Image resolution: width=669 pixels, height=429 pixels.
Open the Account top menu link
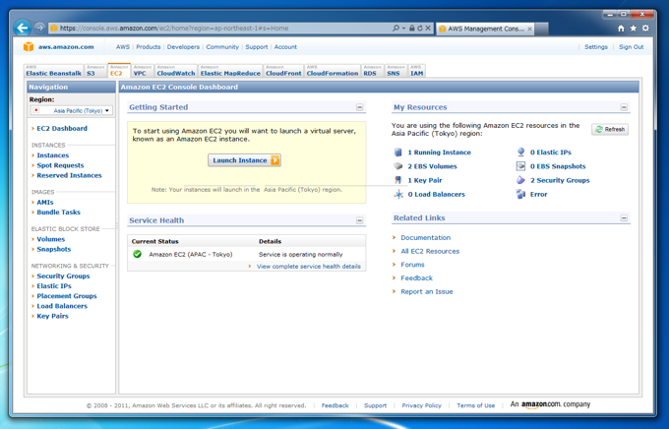pos(285,47)
